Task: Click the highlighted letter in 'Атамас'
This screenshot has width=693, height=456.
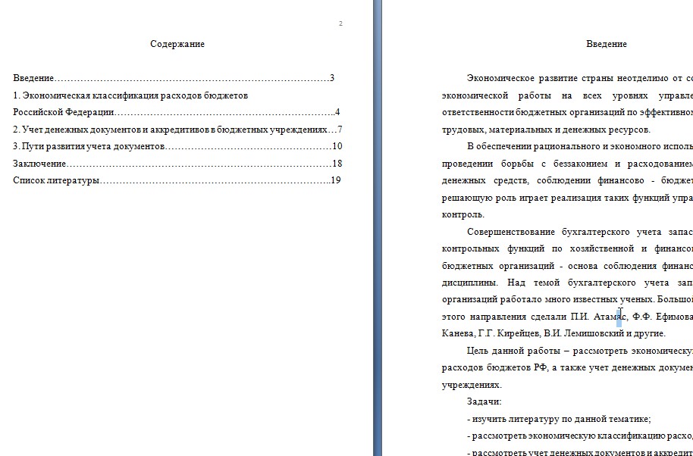Action: 619,317
